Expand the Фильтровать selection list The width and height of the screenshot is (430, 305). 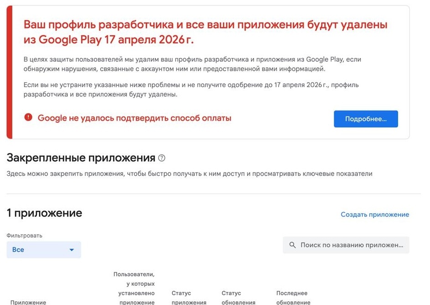(43, 250)
